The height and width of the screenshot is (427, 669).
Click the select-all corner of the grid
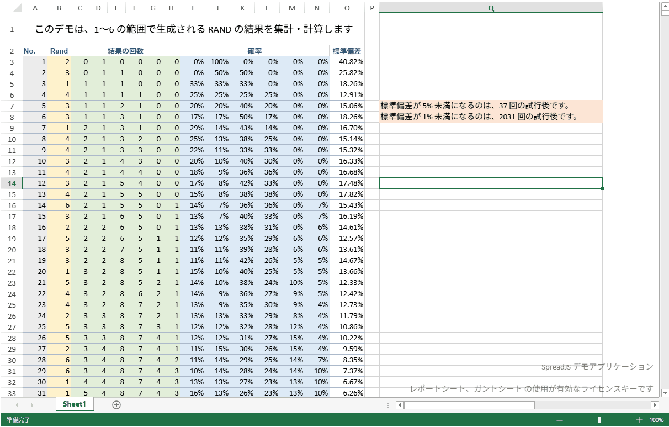click(12, 8)
